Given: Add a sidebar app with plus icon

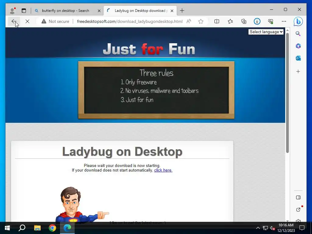Looking at the screenshot, I should click(298, 71).
